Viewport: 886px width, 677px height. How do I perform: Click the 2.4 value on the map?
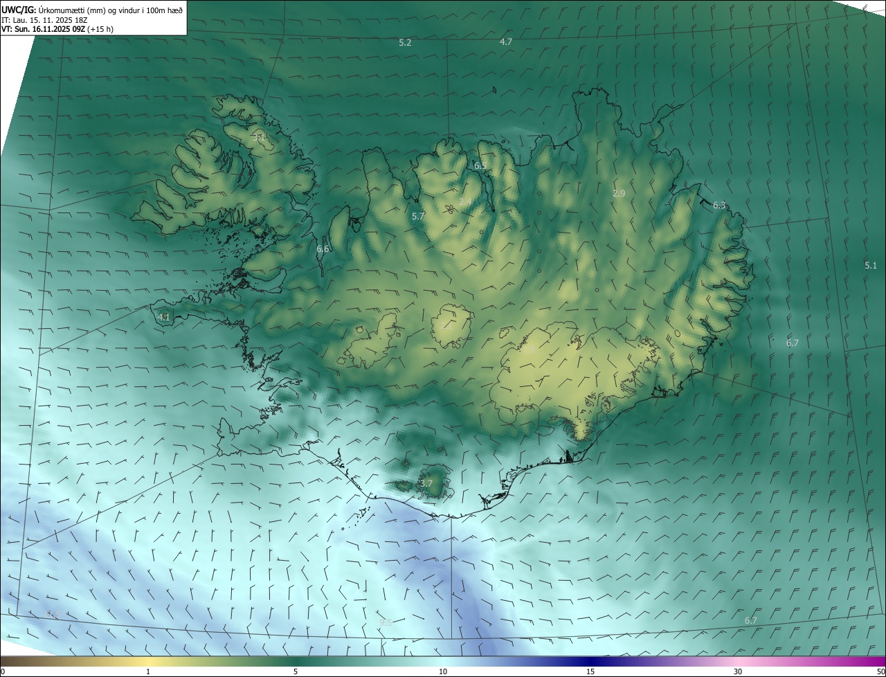pos(465,202)
